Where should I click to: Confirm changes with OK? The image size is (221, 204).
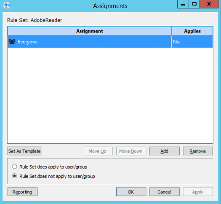tap(131, 192)
